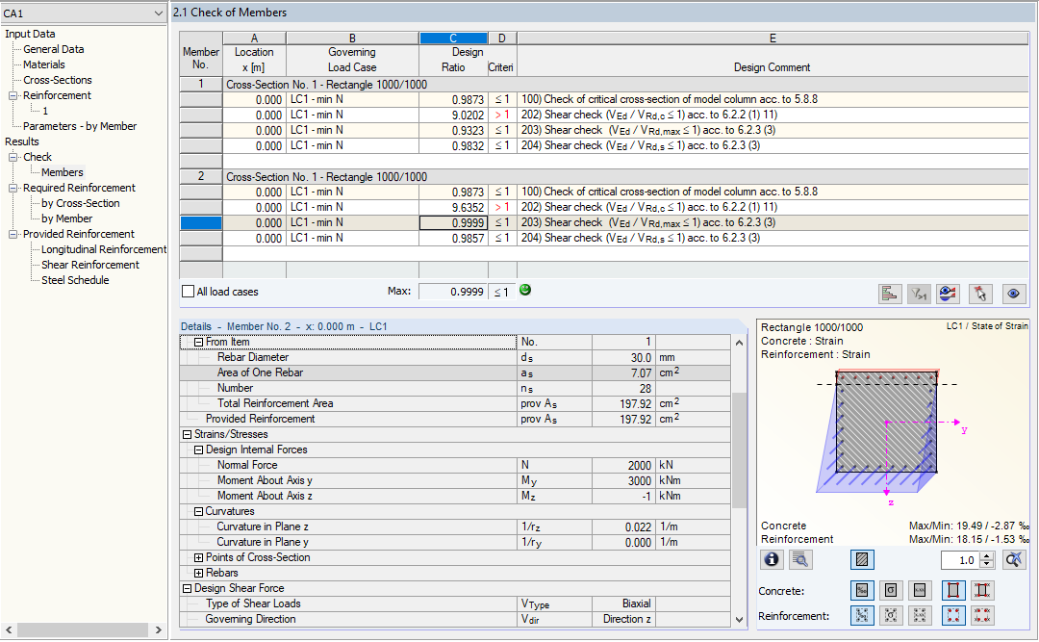Click the magnifier over list details icon
Screen dimensions: 1039x642
pos(799,560)
